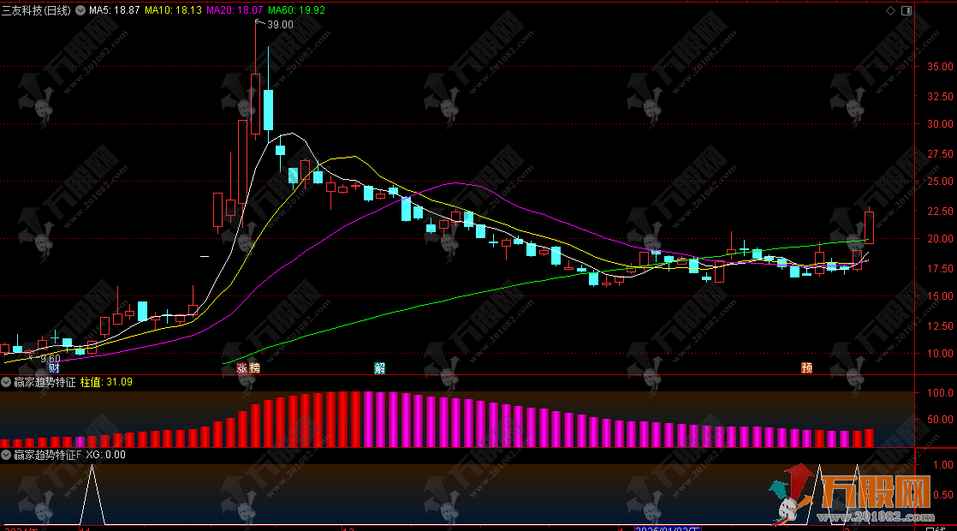Click the 财 event marker
Screen dimensions: 957x531
[x=54, y=367]
